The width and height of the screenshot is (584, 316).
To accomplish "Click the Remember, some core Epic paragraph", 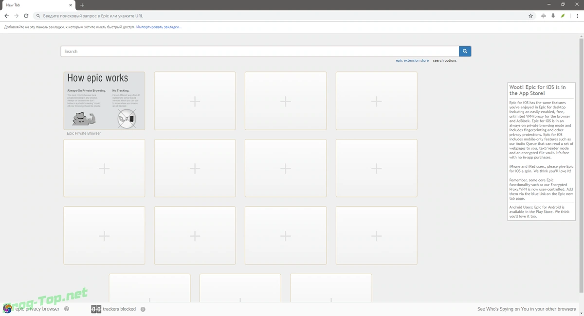I will tap(540, 189).
